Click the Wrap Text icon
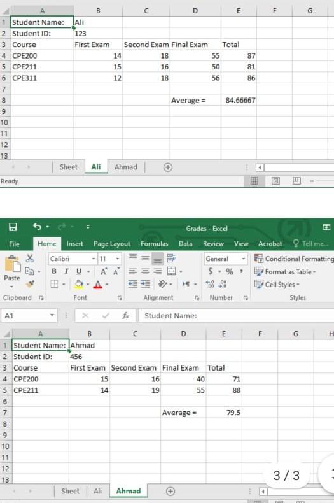This screenshot has width=334, height=503. click(x=172, y=258)
